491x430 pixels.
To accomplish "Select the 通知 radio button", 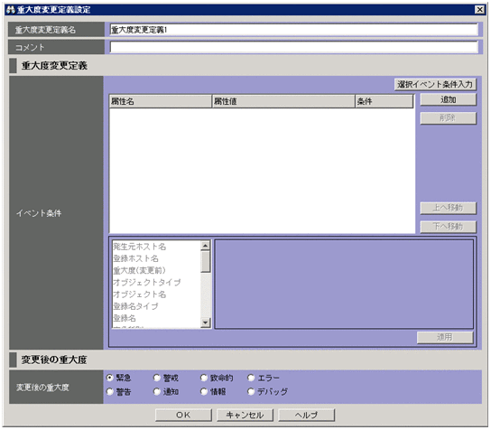I will click(x=156, y=392).
